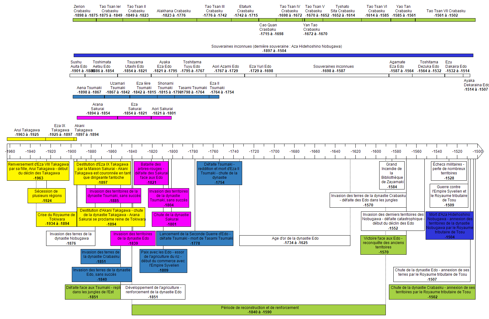Open the Renversement d'Eza VIII Takagawa event
The image size is (489, 319).
tap(38, 171)
